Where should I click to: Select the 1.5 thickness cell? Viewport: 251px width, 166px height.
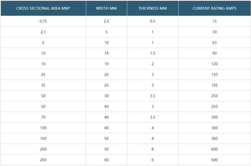(153, 53)
